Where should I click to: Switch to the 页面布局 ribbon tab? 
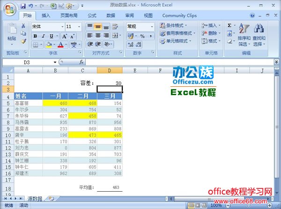point(69,15)
